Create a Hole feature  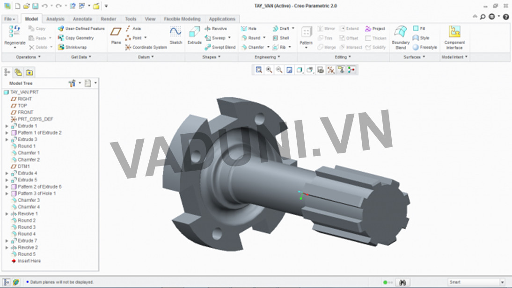pyautogui.click(x=250, y=29)
